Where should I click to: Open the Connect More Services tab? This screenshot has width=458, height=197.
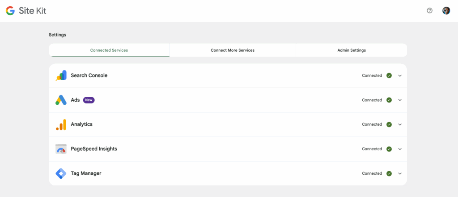pos(233,50)
